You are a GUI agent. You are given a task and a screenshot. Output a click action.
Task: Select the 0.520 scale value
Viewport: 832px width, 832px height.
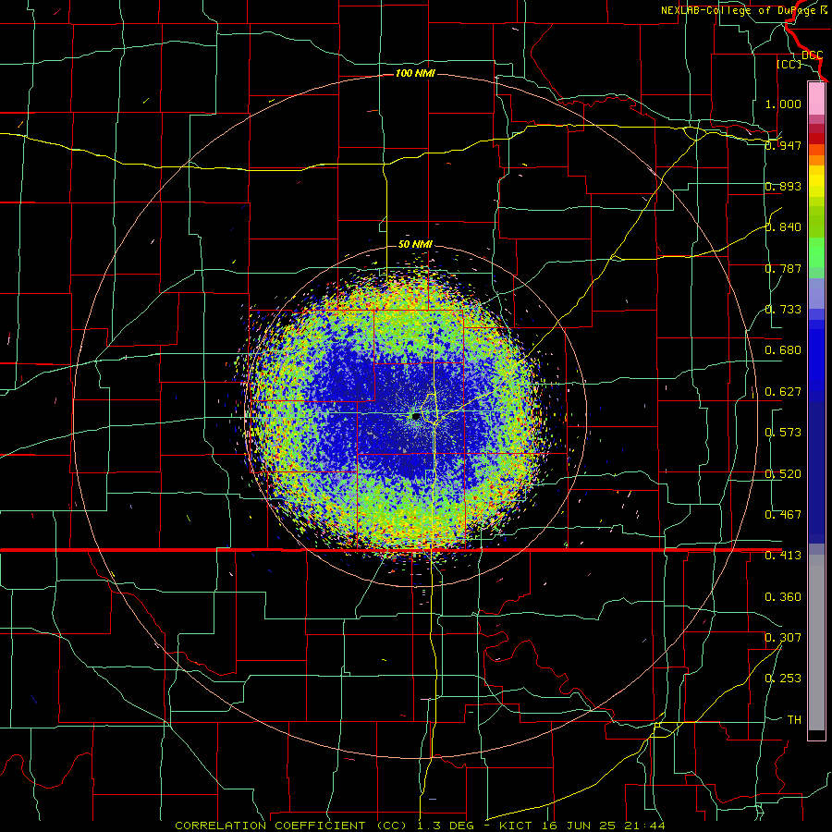coord(783,474)
